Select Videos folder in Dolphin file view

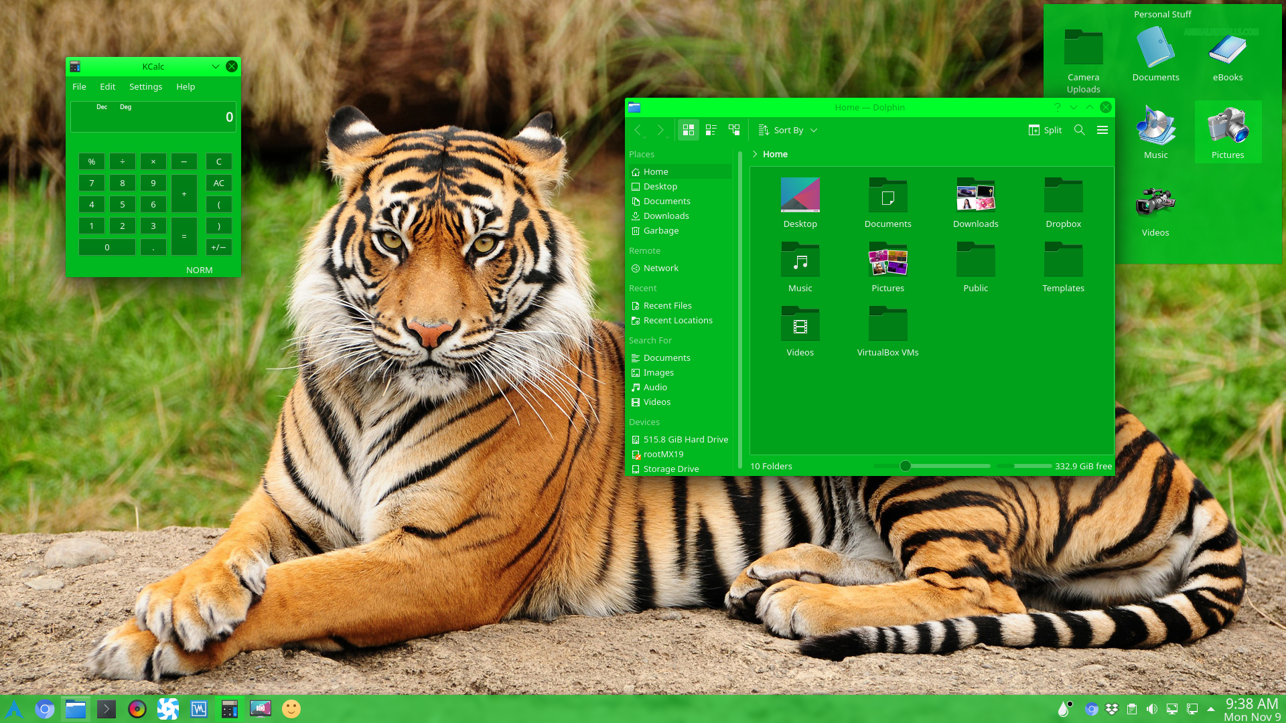[x=800, y=331]
